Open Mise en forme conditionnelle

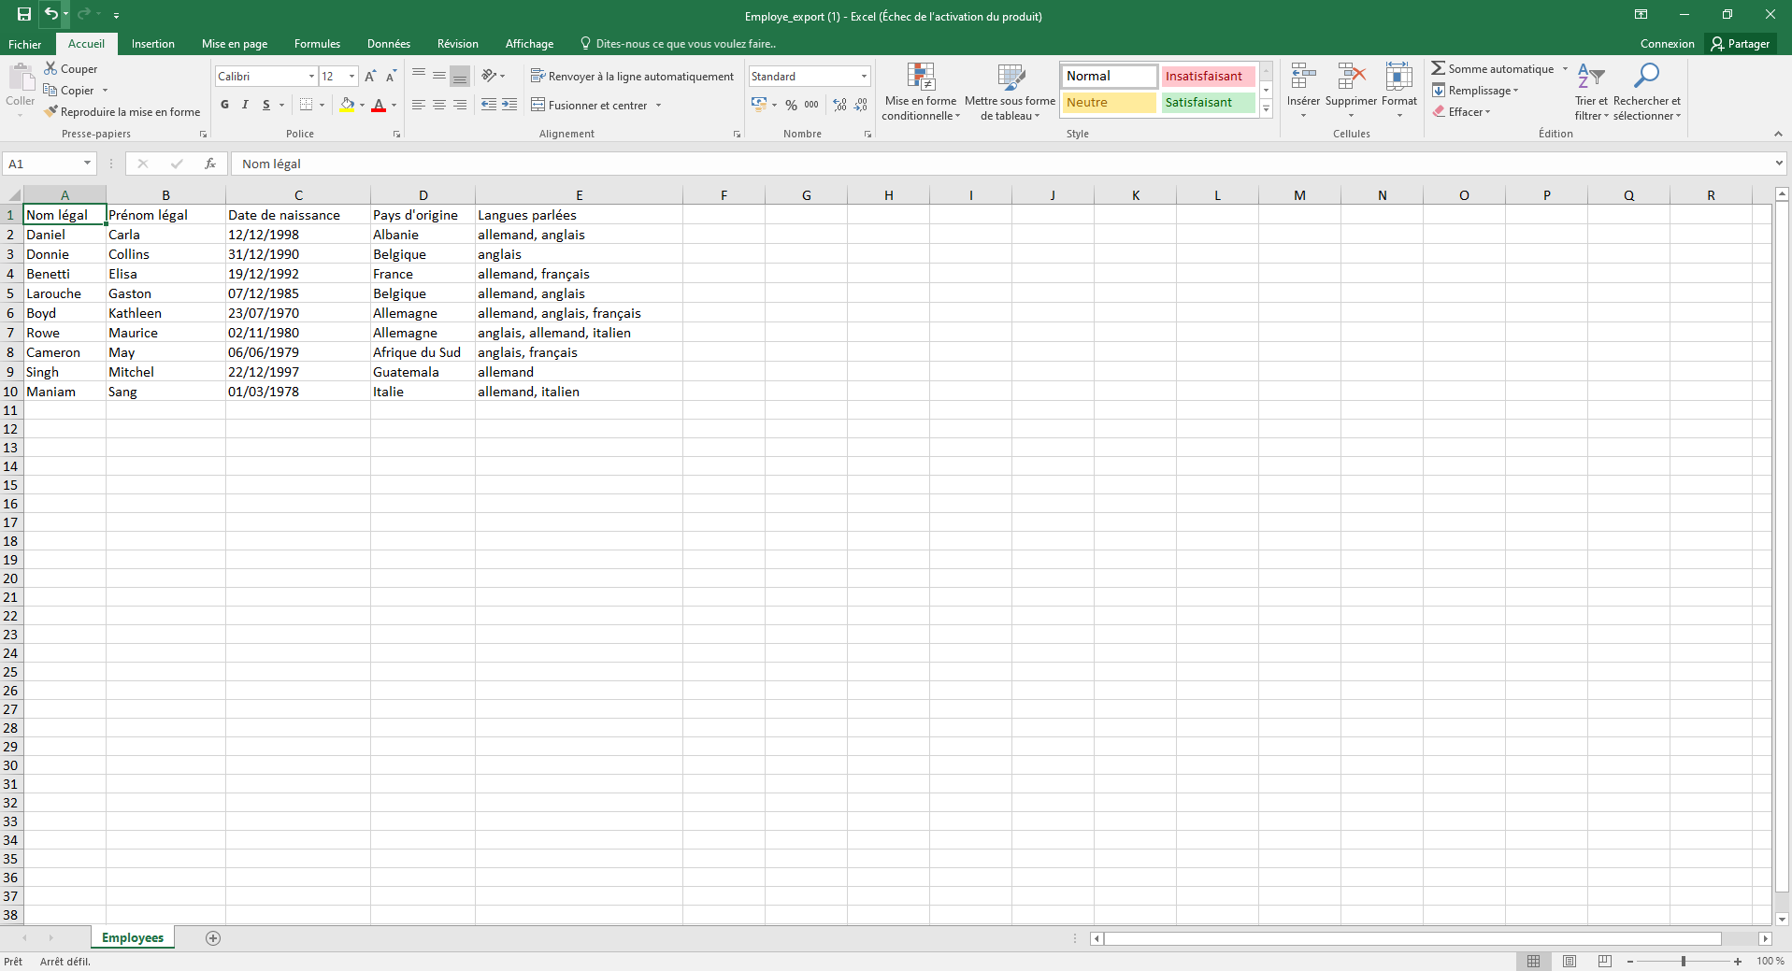pyautogui.click(x=921, y=92)
